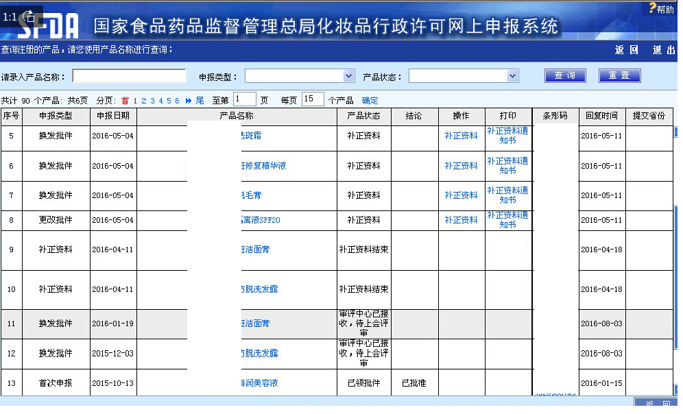Click 补正资料结束 status in row 9
The width and height of the screenshot is (683, 414).
pos(363,250)
